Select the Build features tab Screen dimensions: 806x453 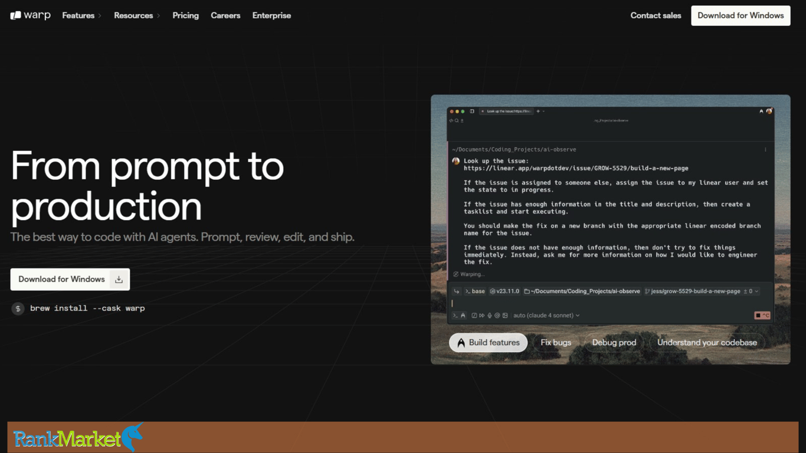coord(488,342)
